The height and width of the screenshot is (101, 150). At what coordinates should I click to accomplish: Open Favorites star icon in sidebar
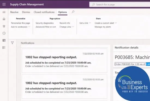point(4,26)
